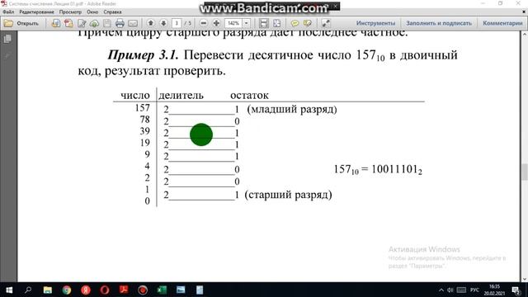Screen dimensions: 528x297
Task: Click the Save file floppy icon
Action: tap(107, 23)
